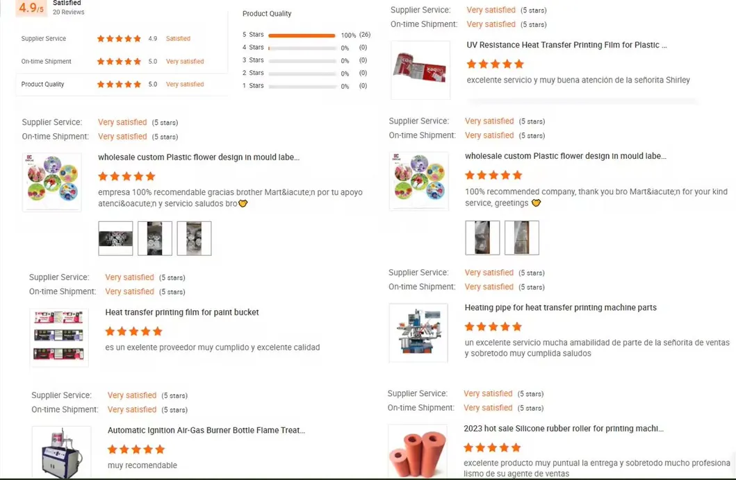Open the Heating pipe for heat transfer machine link
This screenshot has height=480, width=736.
[x=560, y=308]
